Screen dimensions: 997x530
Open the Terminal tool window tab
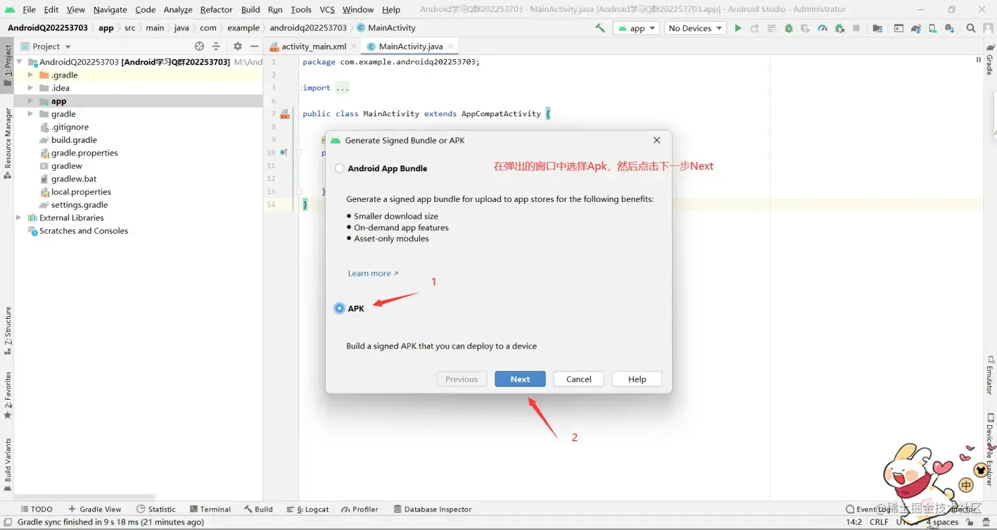click(x=210, y=509)
